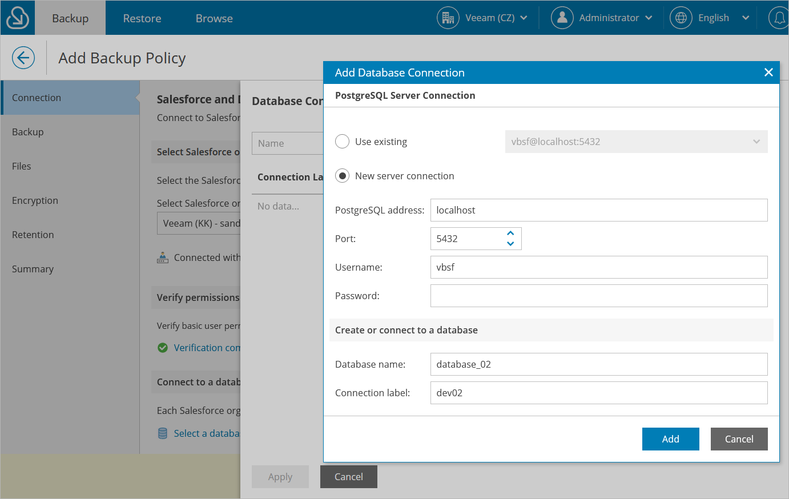
Task: Click the Database name field
Action: click(x=599, y=364)
